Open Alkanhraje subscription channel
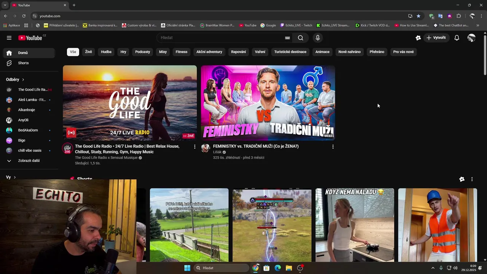487x274 pixels. click(29, 110)
